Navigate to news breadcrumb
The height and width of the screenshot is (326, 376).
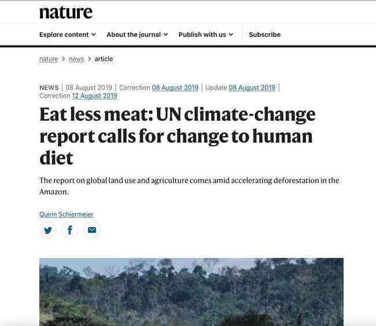(x=76, y=59)
